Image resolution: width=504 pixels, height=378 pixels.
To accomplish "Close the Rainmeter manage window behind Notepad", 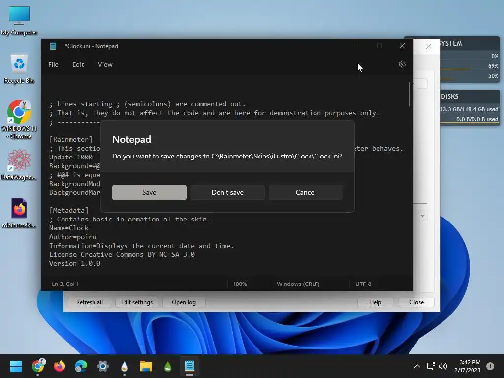I will point(429,46).
